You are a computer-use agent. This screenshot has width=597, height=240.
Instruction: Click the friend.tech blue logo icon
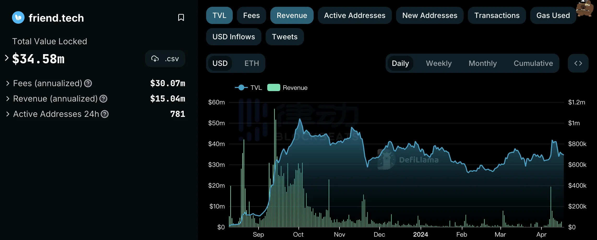click(x=18, y=18)
